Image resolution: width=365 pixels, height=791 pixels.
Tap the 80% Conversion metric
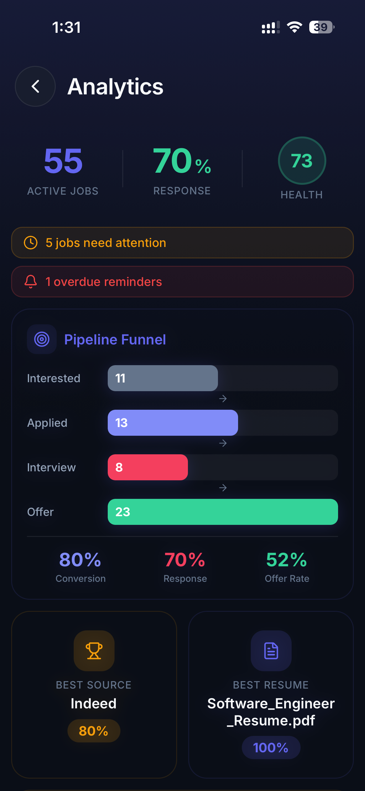click(80, 567)
